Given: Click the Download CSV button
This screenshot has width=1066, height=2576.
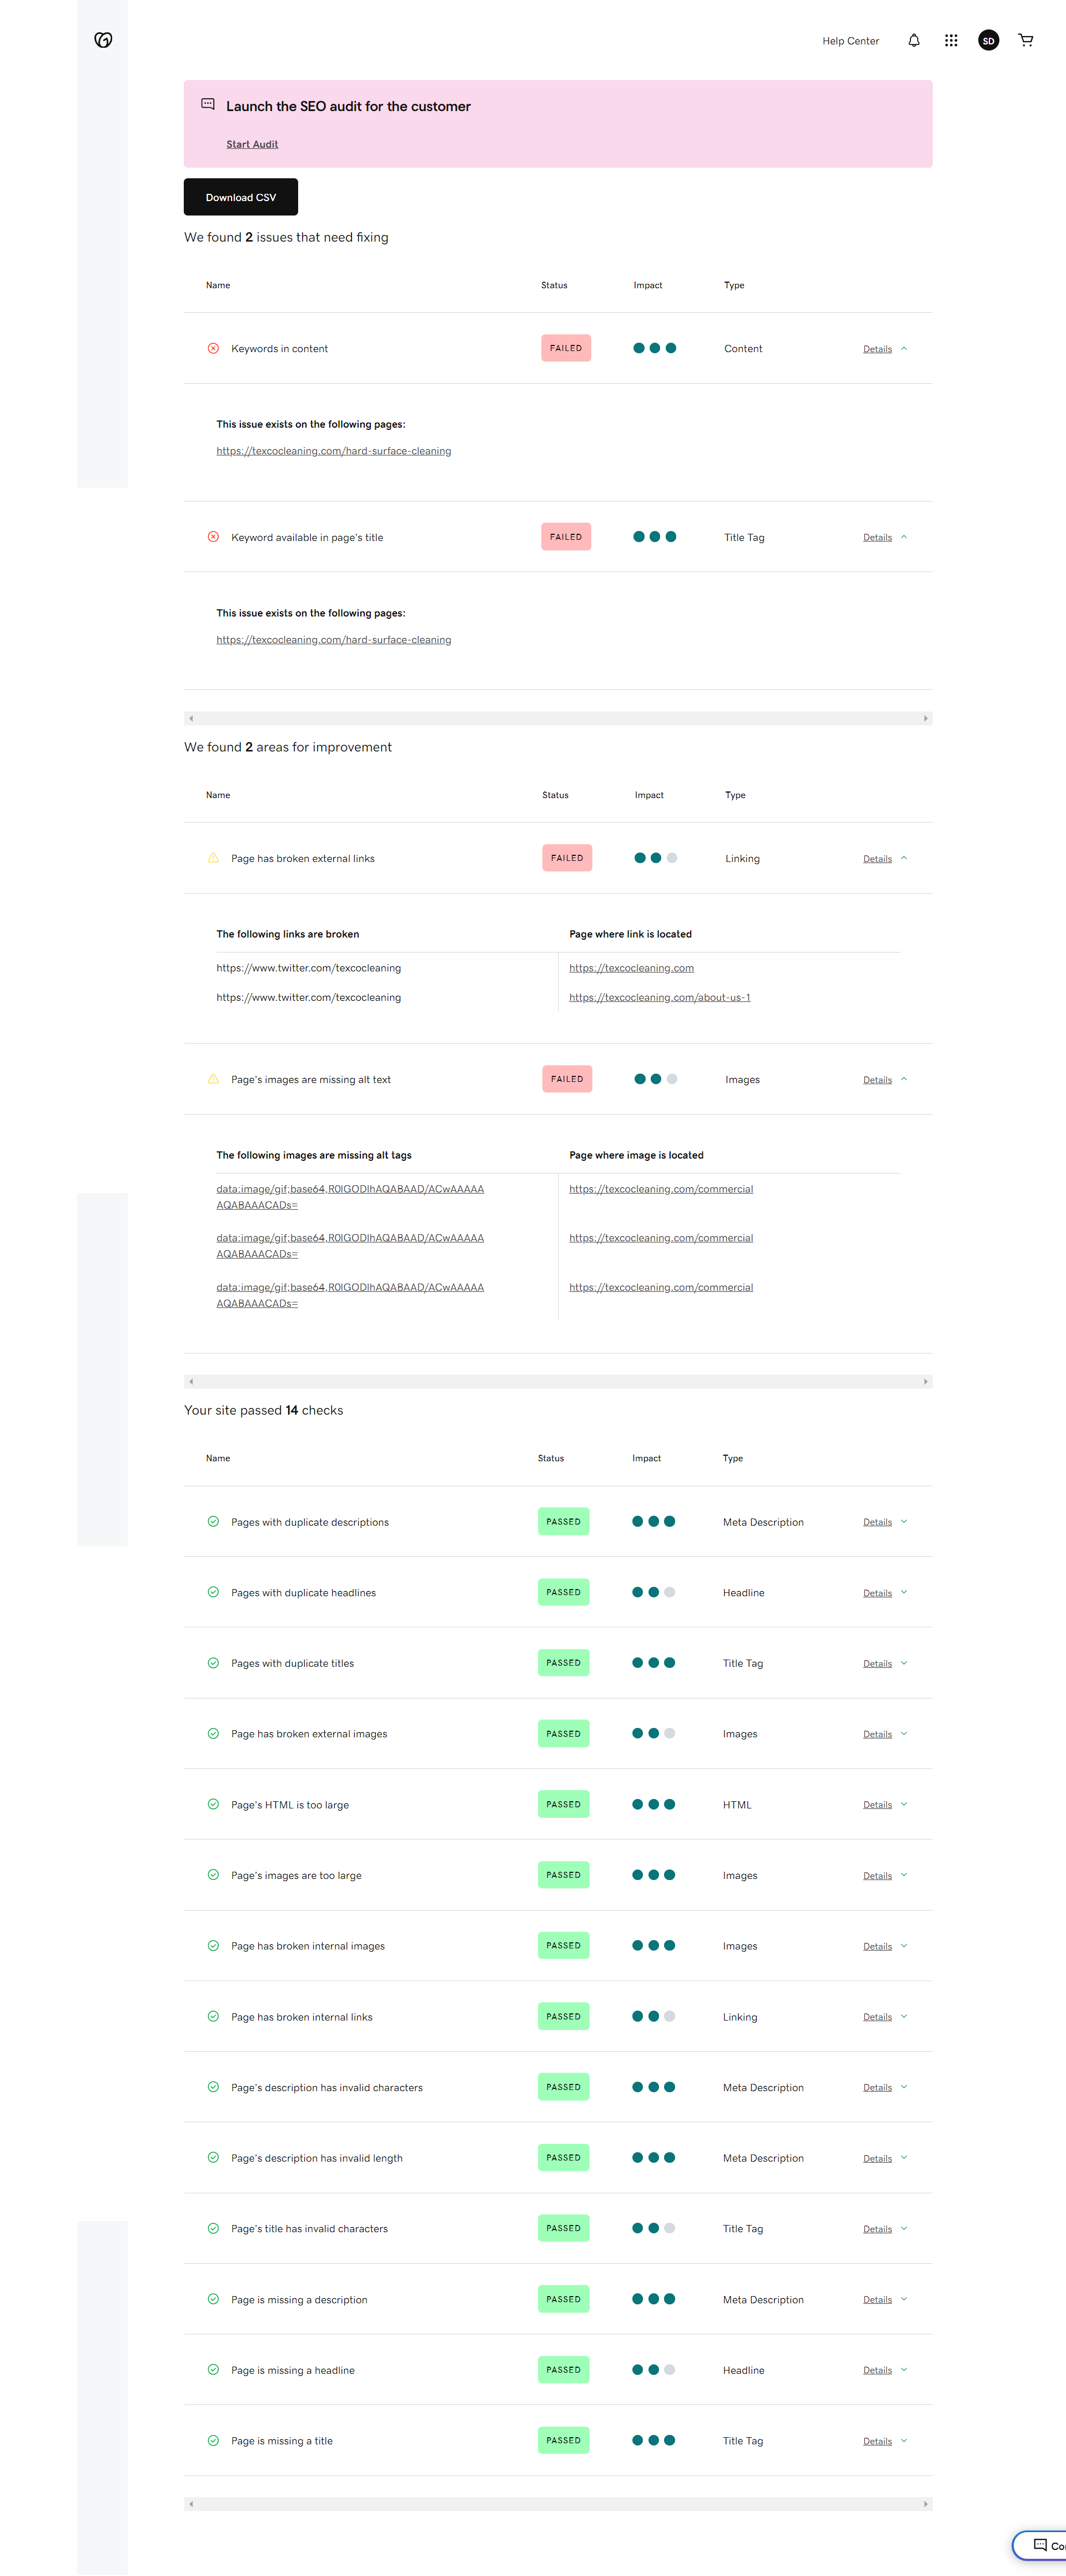Looking at the screenshot, I should 241,197.
